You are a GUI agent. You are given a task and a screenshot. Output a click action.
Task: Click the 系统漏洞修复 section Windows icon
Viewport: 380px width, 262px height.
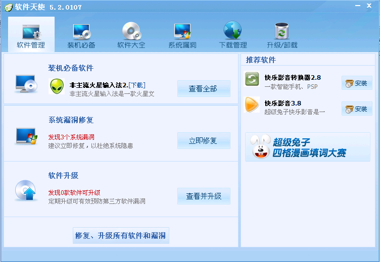point(27,136)
